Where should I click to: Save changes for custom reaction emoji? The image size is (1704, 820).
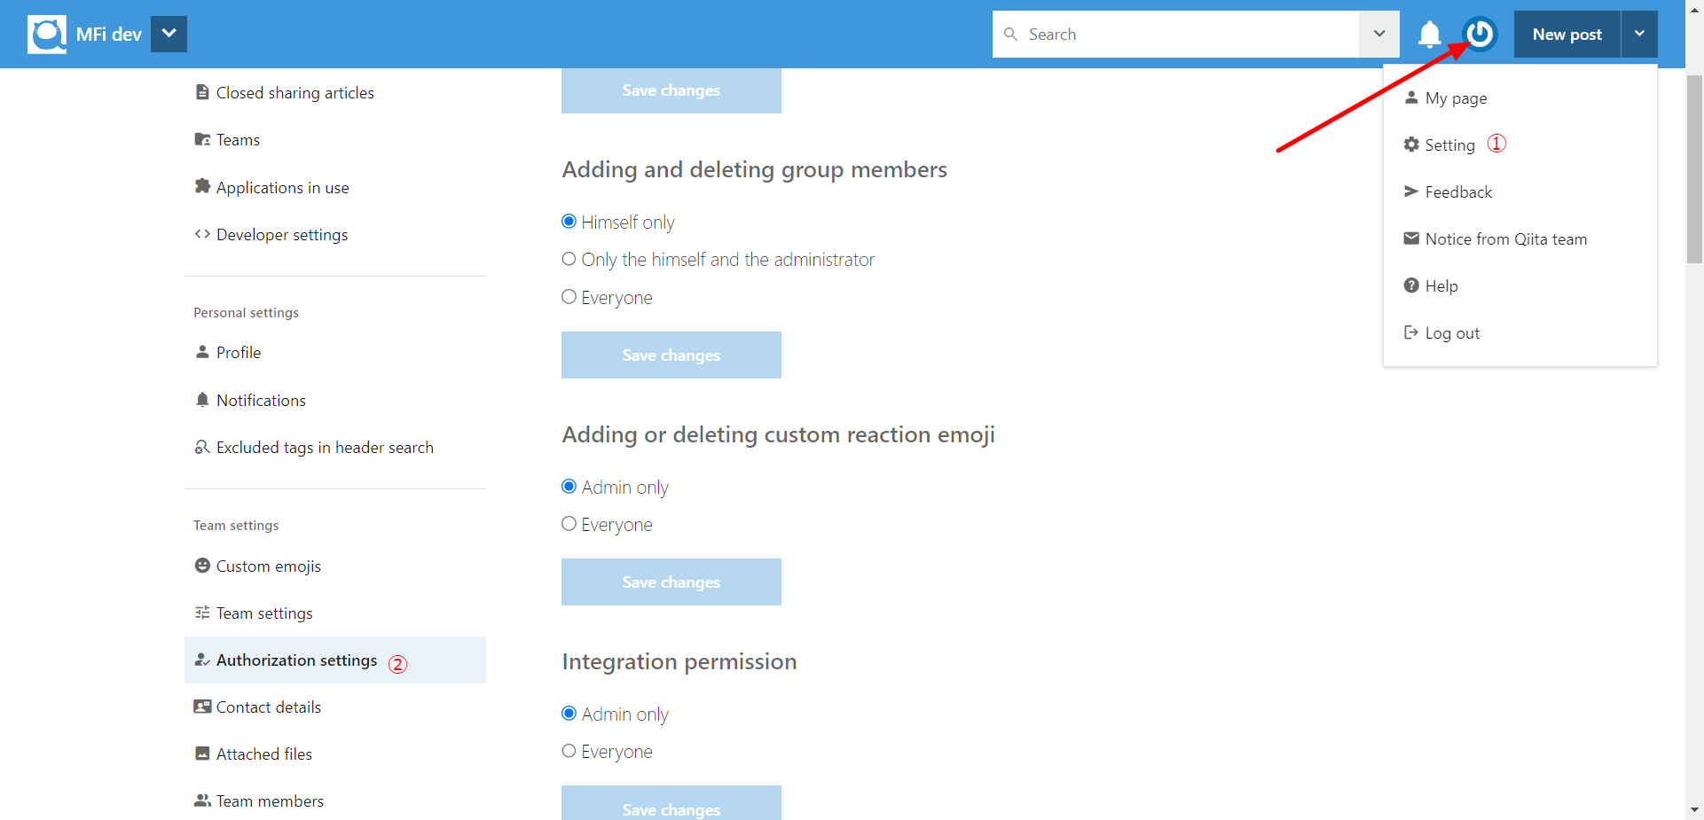[671, 582]
